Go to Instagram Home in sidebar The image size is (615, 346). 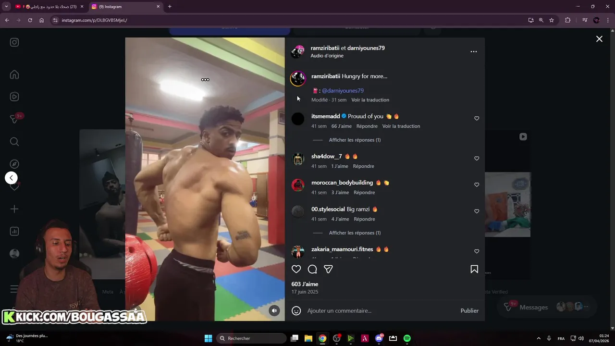[14, 74]
